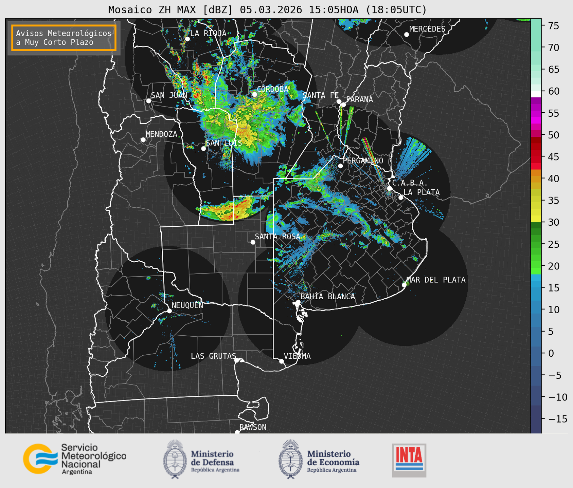Viewport: 573px width, 488px height.
Task: Pick the magenta 55 dBZ color band
Action: pyautogui.click(x=536, y=114)
